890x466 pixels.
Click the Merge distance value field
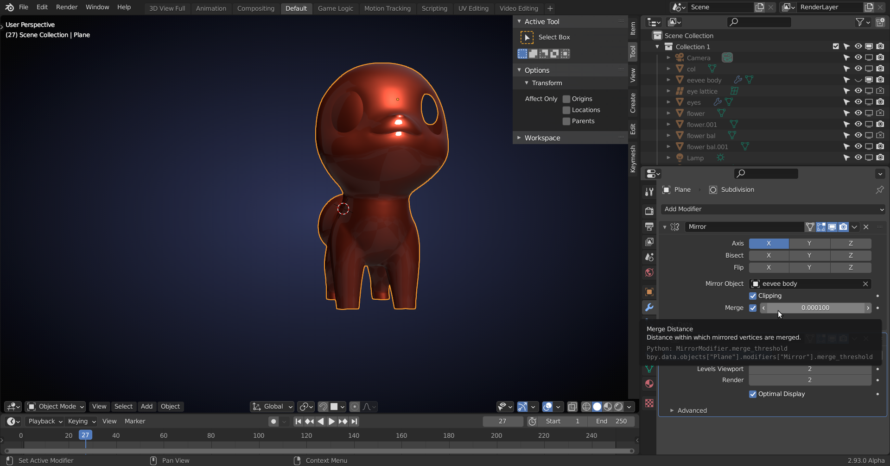pos(815,308)
